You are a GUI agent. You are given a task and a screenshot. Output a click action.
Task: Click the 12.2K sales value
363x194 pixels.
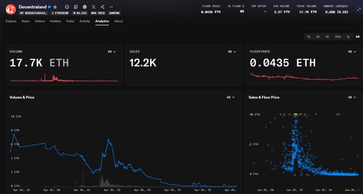click(x=143, y=63)
